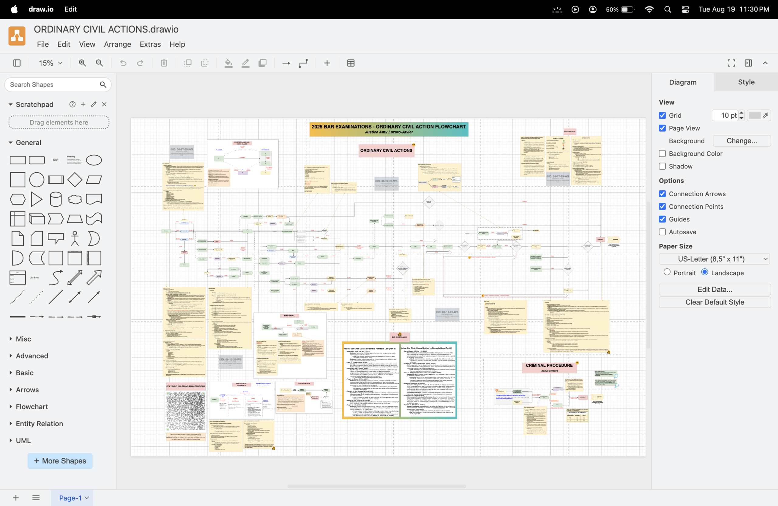Screen dimensions: 778x506
Task: Select the Portrait radio button
Action: click(667, 272)
